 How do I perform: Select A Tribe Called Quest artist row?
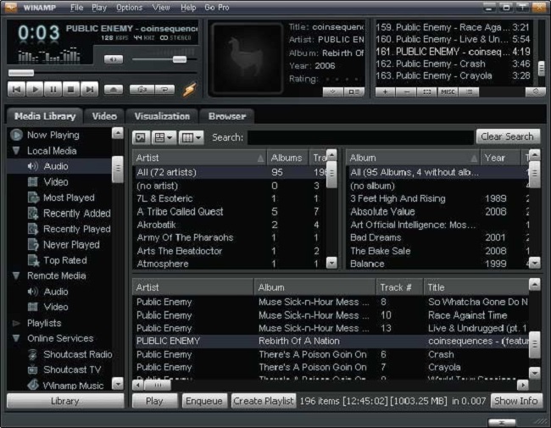coord(230,212)
